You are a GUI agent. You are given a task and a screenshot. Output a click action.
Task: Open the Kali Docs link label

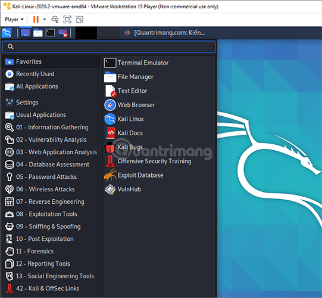[x=130, y=133]
